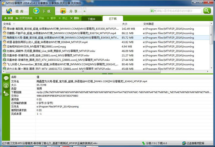Select the 飞儿乐团-I_Remember file row
This screenshot has width=215, height=147.
coord(106,64)
